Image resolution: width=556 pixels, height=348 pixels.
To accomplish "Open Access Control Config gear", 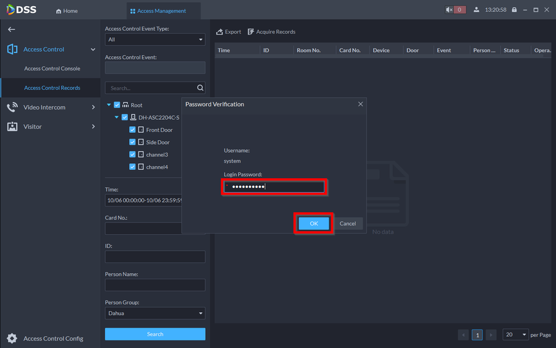I will click(12, 338).
